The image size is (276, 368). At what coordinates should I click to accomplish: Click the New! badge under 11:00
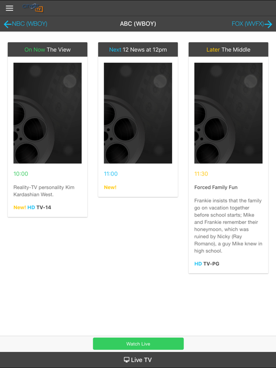point(110,187)
